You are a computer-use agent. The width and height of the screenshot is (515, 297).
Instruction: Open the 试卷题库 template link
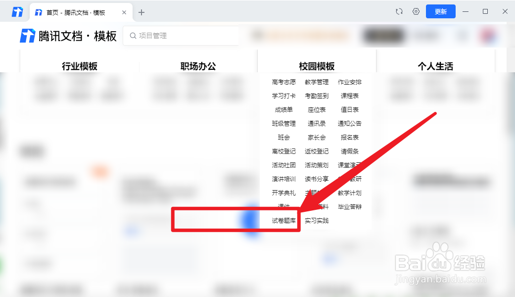pos(283,219)
